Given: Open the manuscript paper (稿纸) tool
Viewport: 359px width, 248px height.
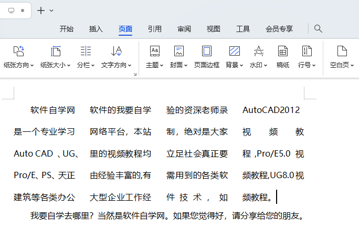Looking at the screenshot, I should (x=283, y=57).
